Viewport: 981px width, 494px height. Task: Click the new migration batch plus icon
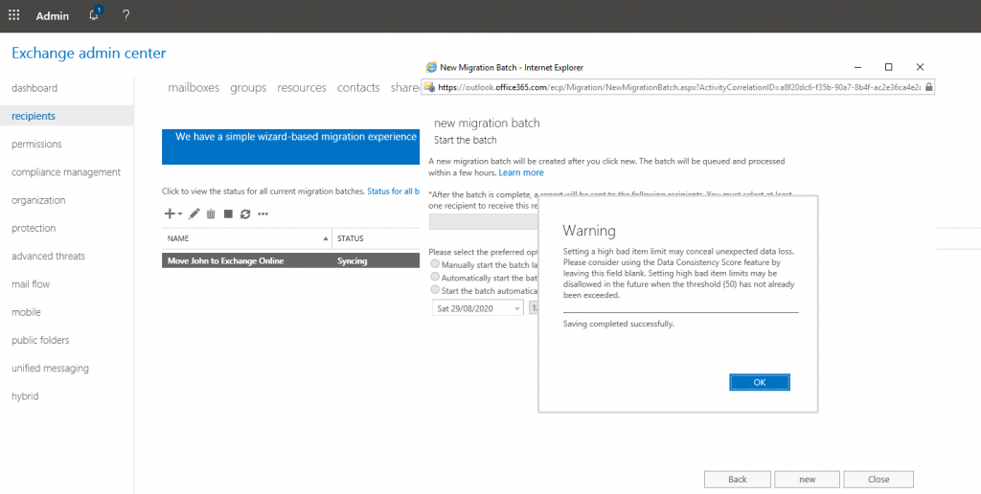click(x=170, y=213)
